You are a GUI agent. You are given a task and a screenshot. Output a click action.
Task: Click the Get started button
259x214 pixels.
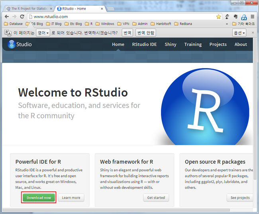(x=156, y=198)
